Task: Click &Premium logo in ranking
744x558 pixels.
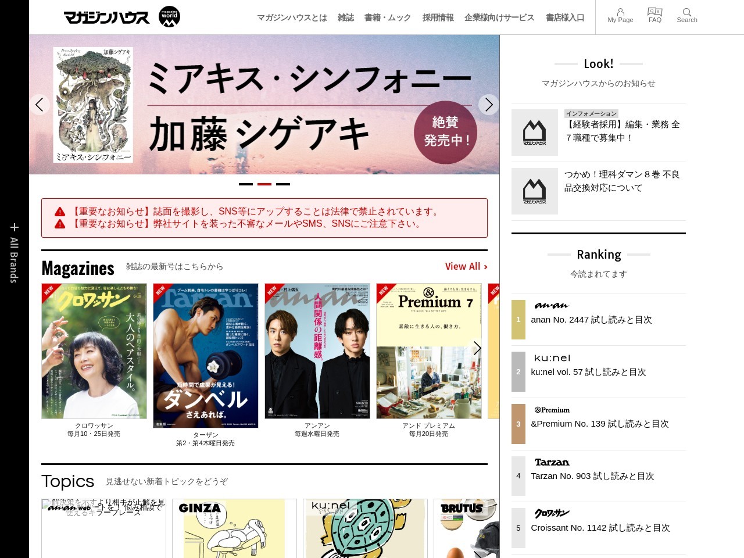Action: 552,410
